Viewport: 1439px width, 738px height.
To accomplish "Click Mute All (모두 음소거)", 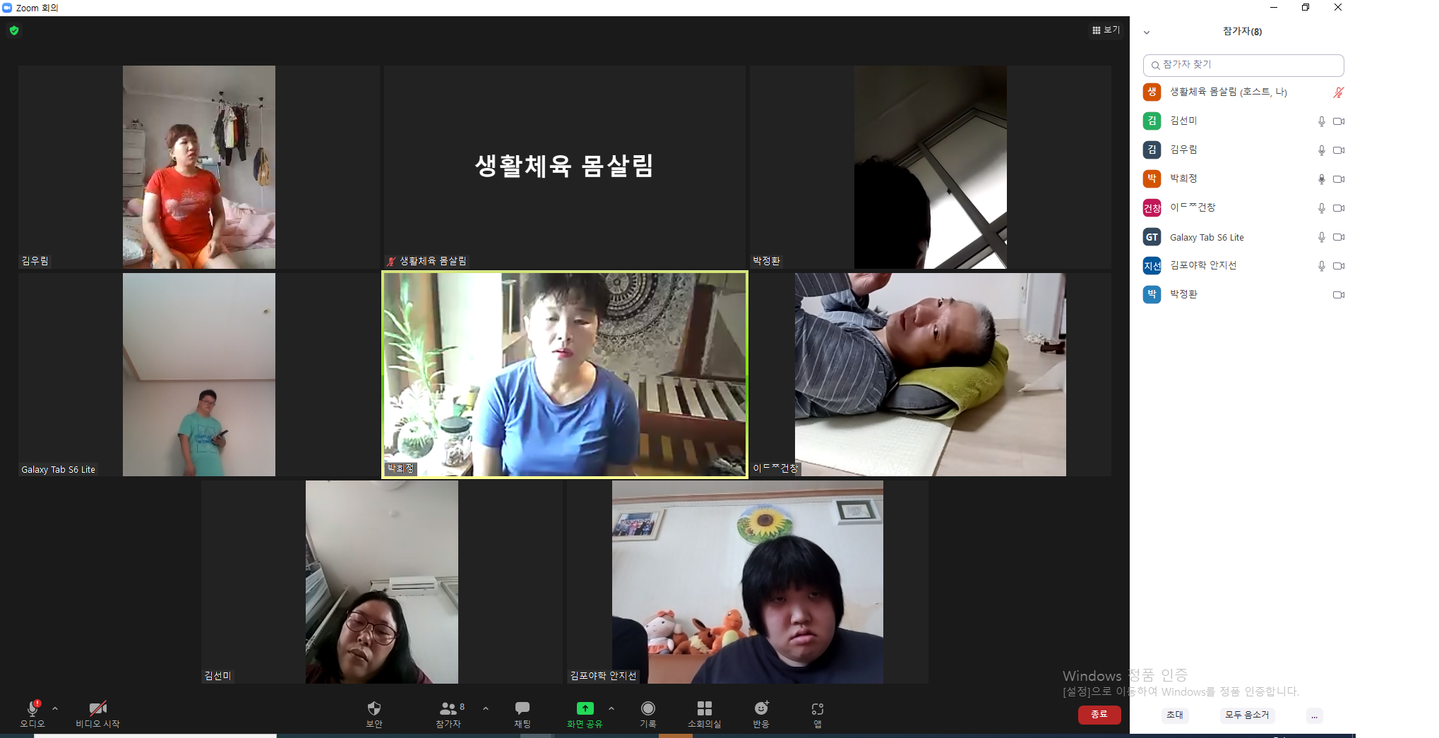I will coord(1247,715).
